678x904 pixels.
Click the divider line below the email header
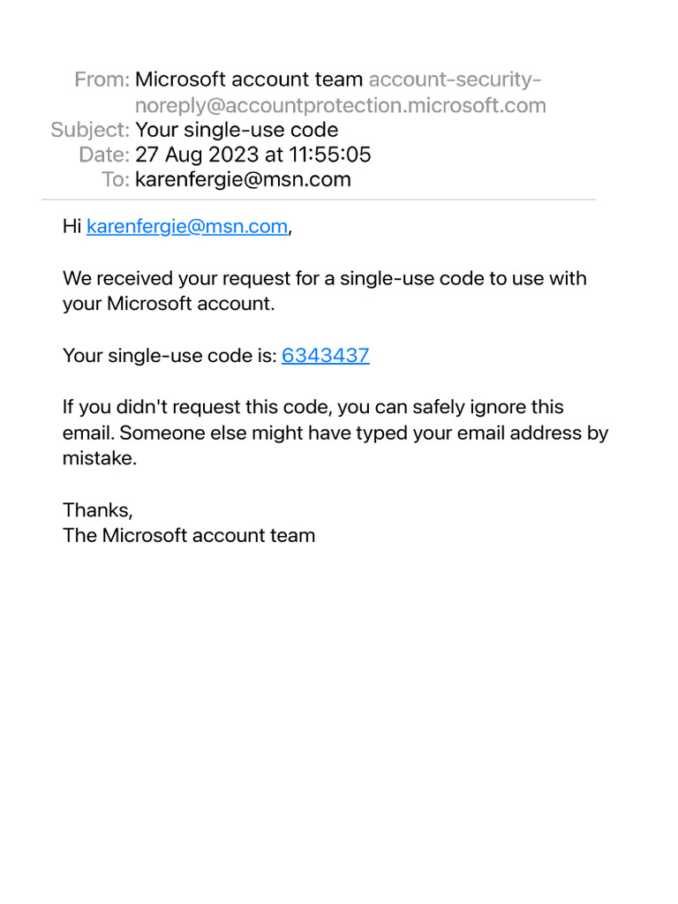[318, 200]
